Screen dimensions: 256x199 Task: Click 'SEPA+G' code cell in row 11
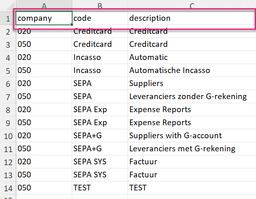click(x=100, y=149)
